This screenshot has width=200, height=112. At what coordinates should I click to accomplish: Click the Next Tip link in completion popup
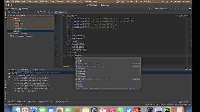coord(132,88)
